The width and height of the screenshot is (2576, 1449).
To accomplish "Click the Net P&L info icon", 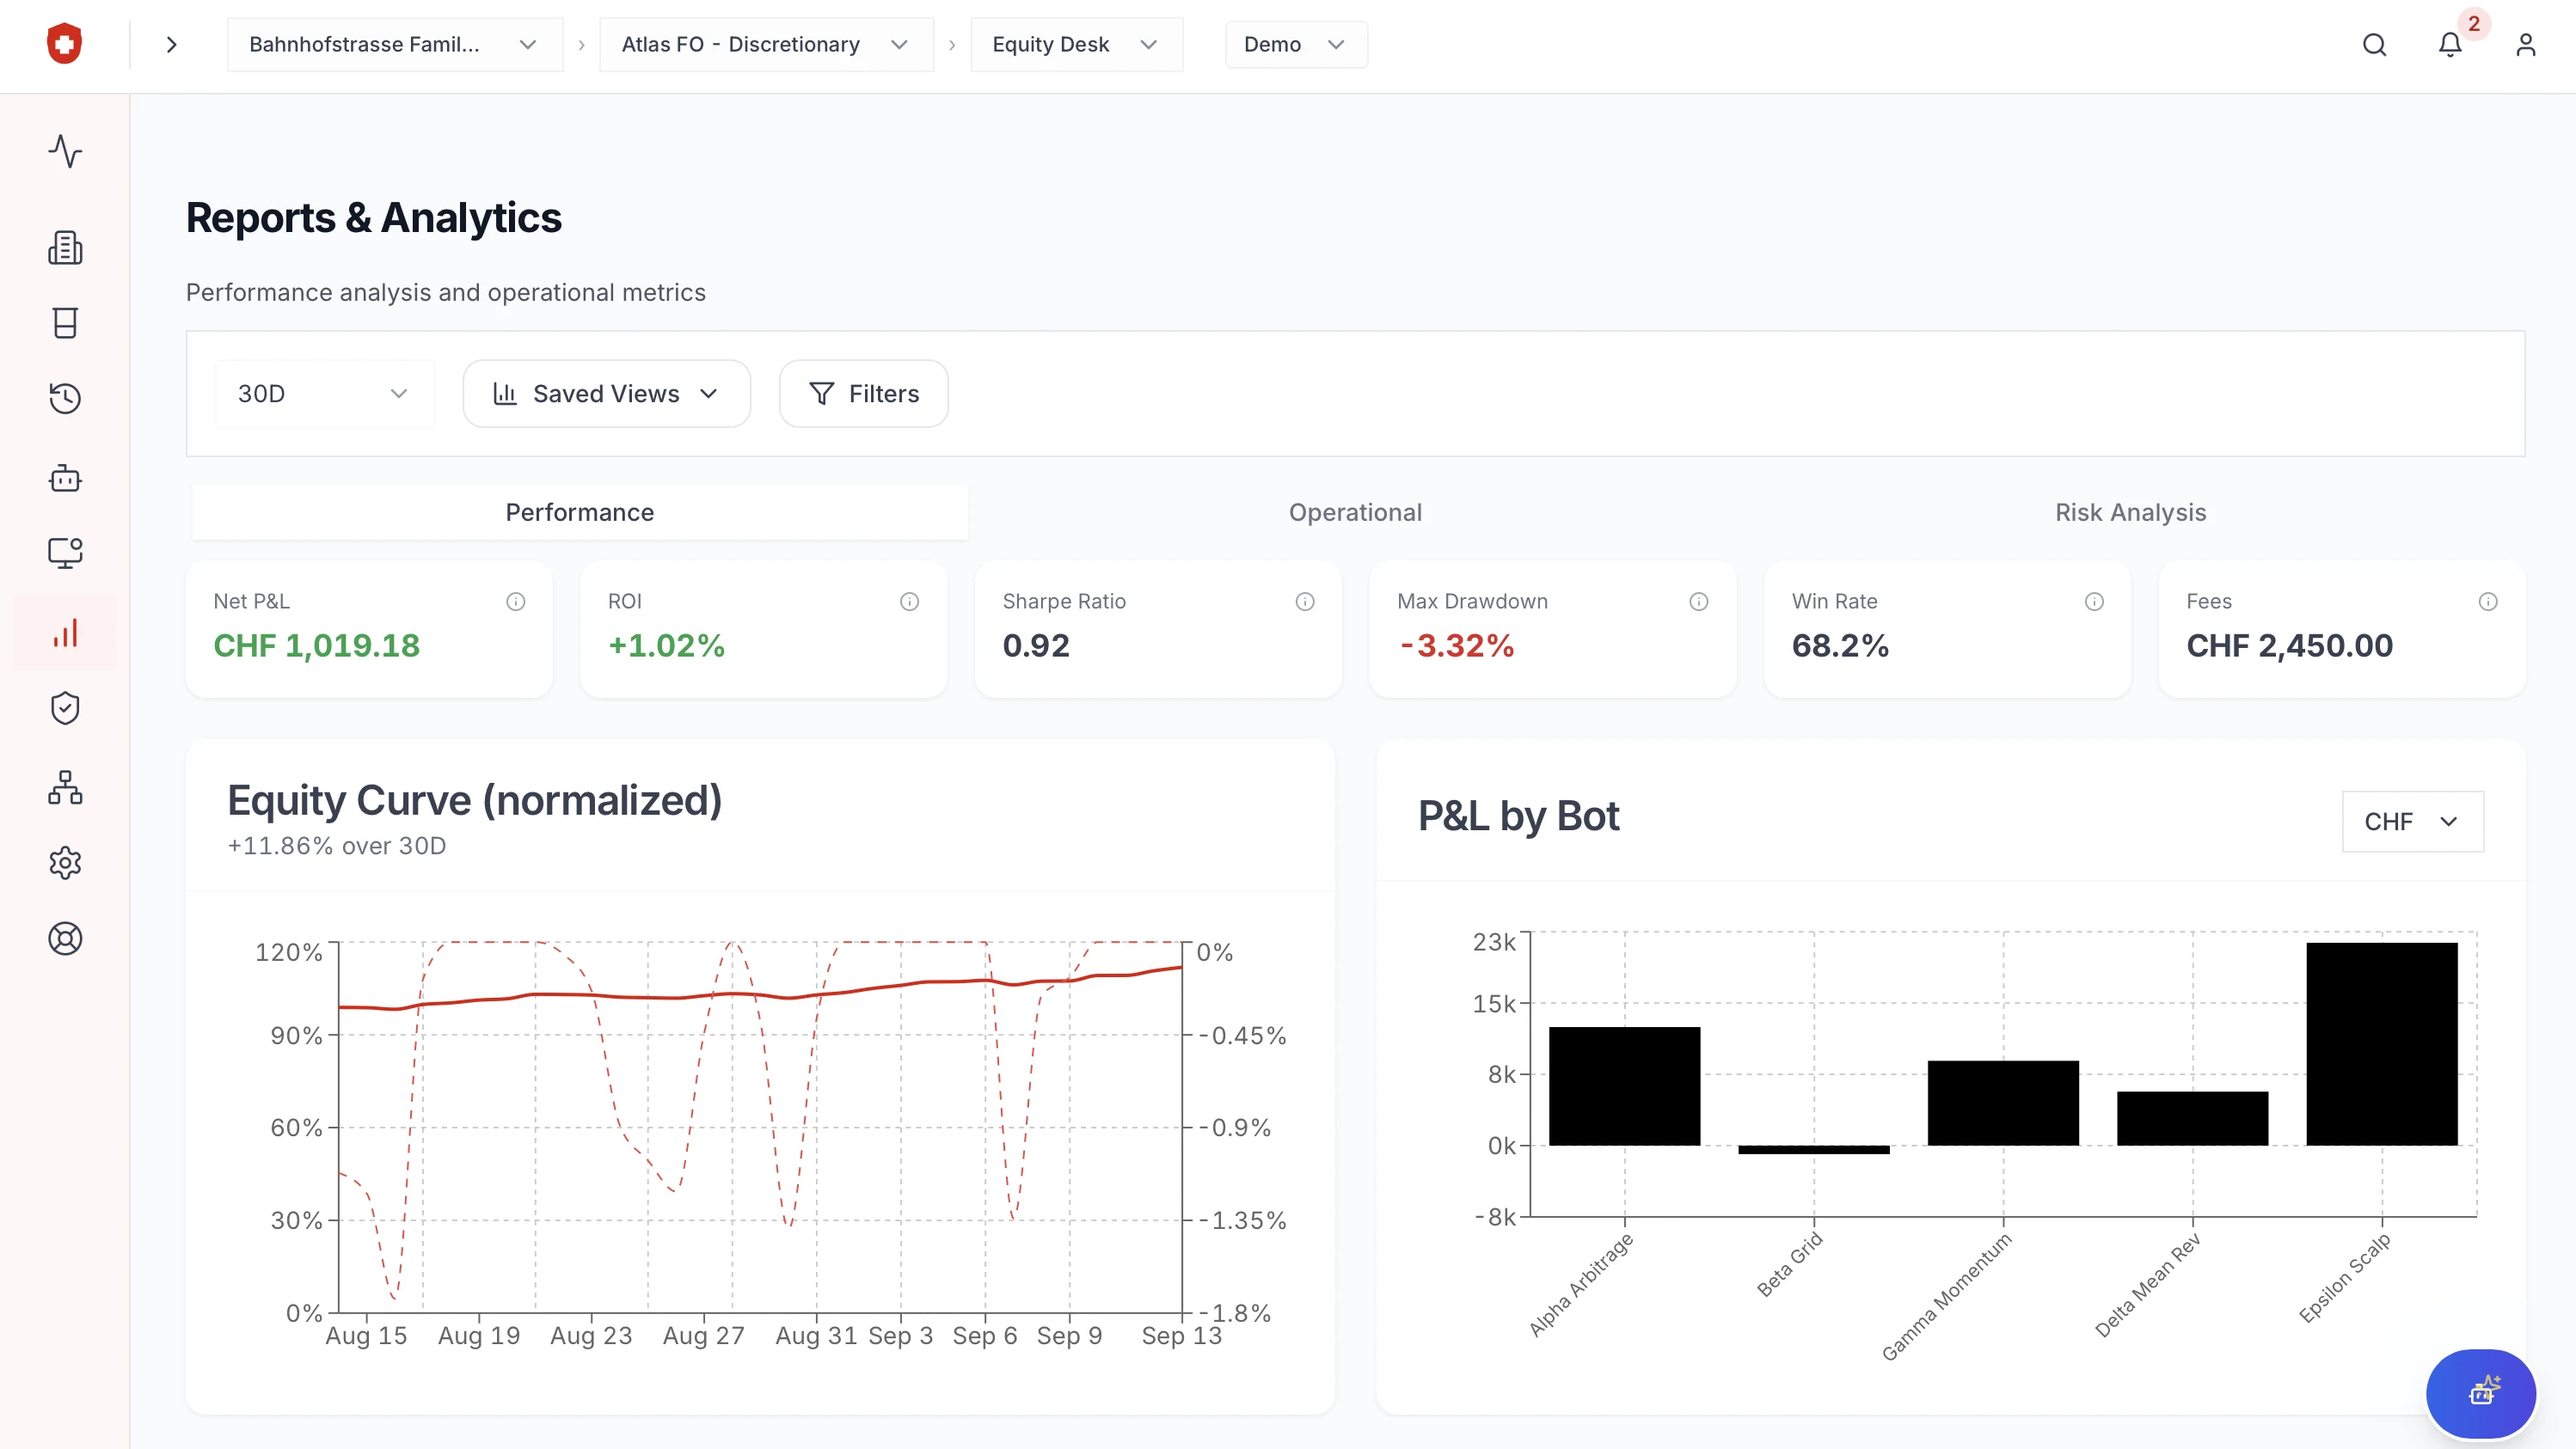I will tap(515, 602).
